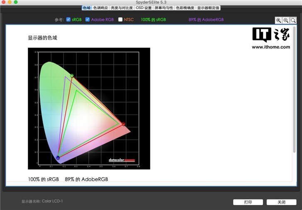
Task: Enable the NTSC reference checkbox
Action: point(120,20)
